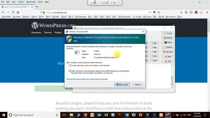This screenshot has width=210, height=118.
Task: Open File Explorer from the taskbar
Action: (72, 115)
